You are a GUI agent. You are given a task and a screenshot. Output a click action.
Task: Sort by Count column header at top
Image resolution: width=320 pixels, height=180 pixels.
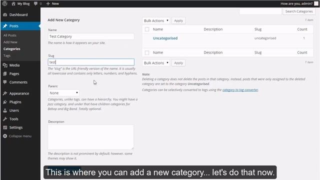pos(302,29)
